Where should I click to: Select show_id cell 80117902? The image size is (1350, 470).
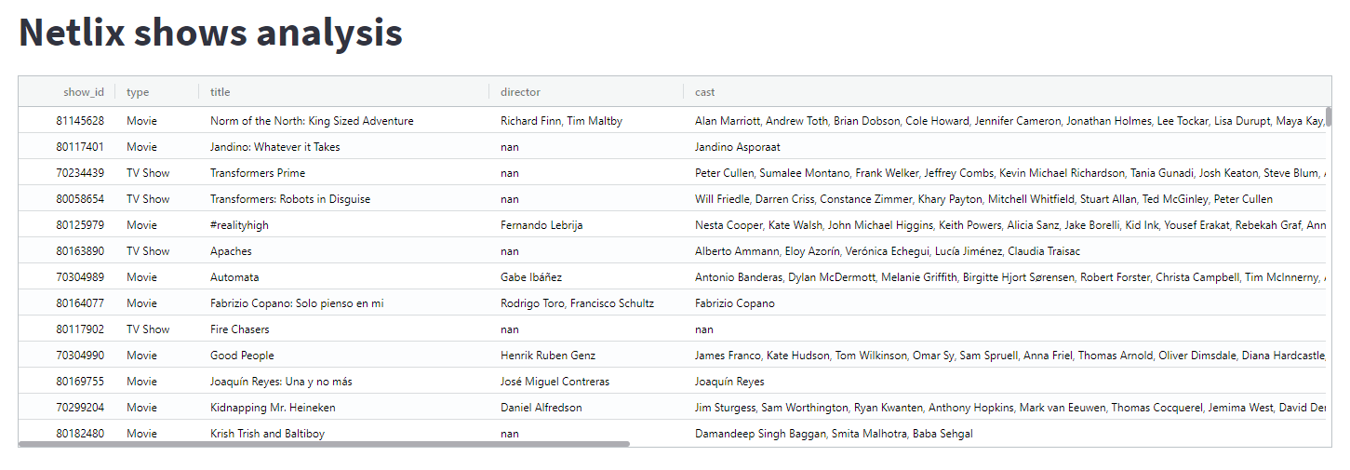67,329
